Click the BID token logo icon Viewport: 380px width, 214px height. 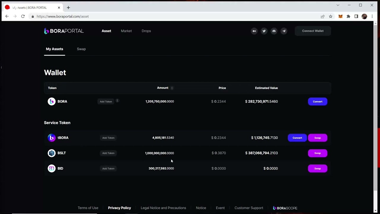52,169
